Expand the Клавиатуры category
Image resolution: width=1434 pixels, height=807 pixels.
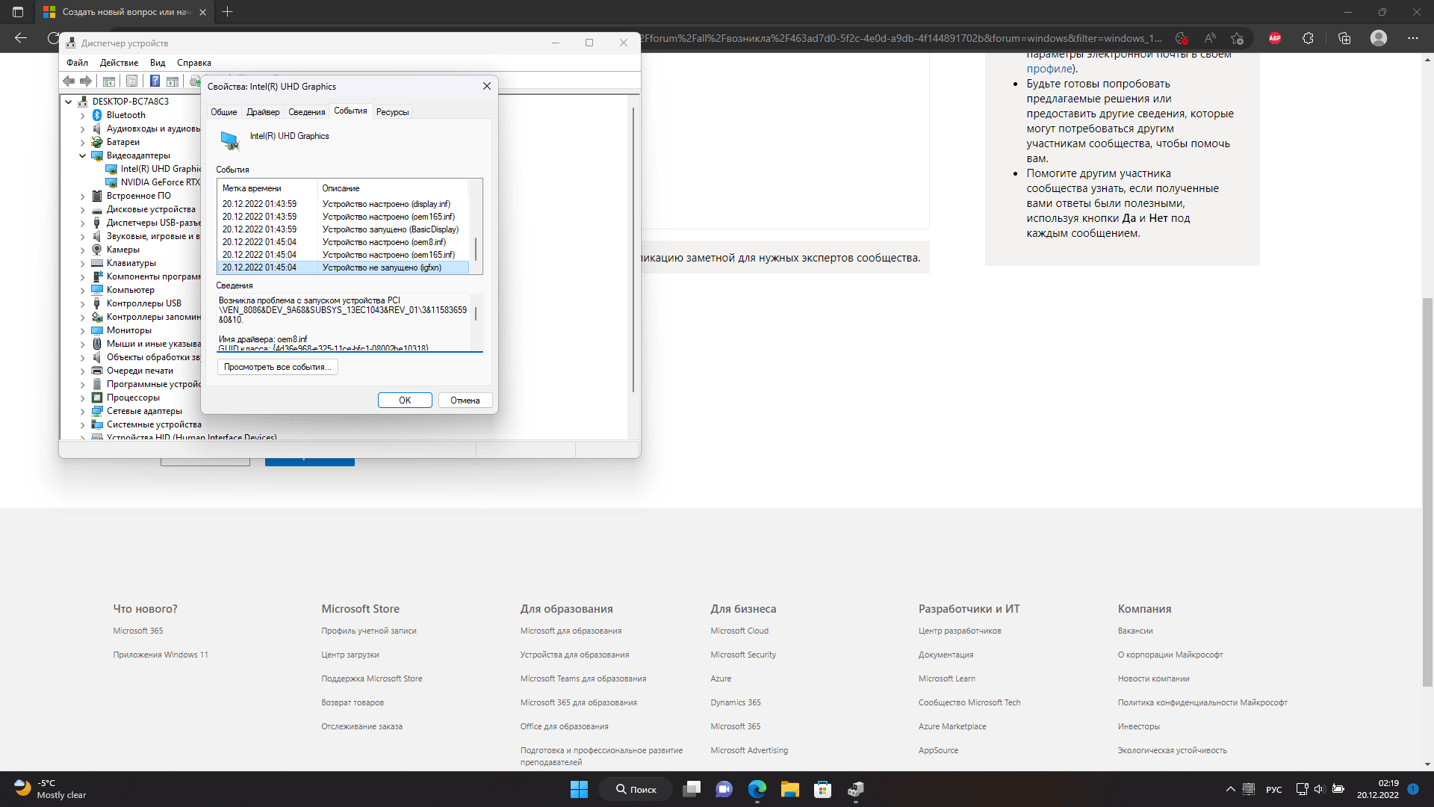[x=83, y=263]
